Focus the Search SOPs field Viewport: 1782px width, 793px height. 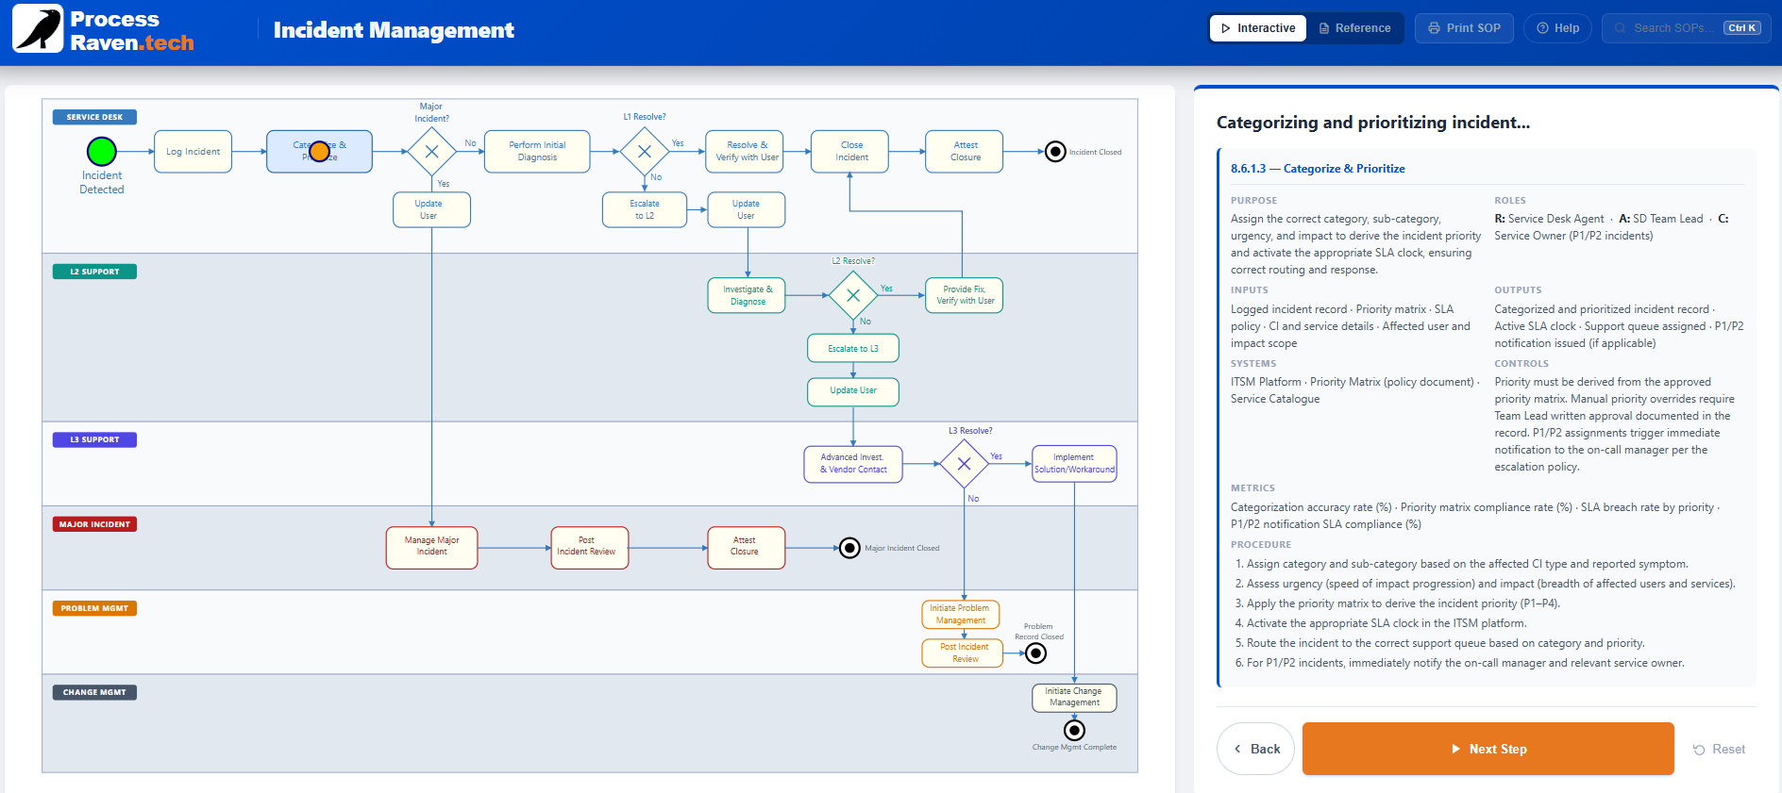[1686, 28]
